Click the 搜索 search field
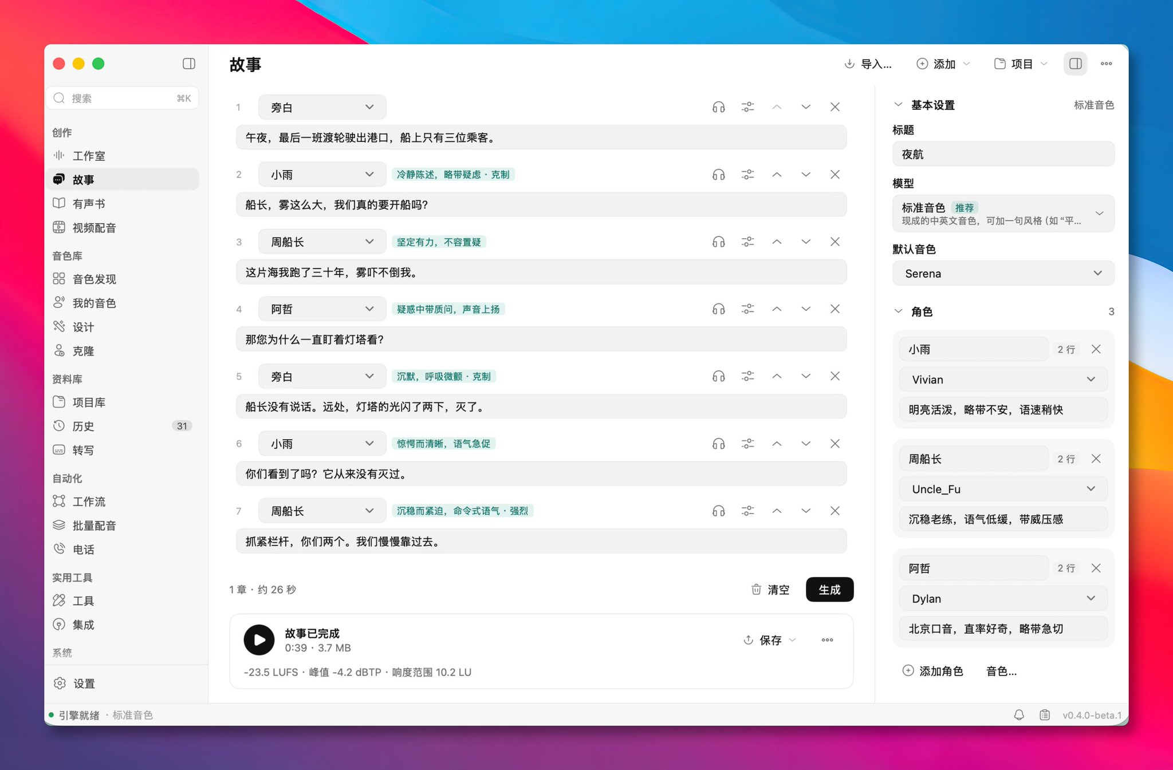Viewport: 1173px width, 770px height. click(x=123, y=98)
